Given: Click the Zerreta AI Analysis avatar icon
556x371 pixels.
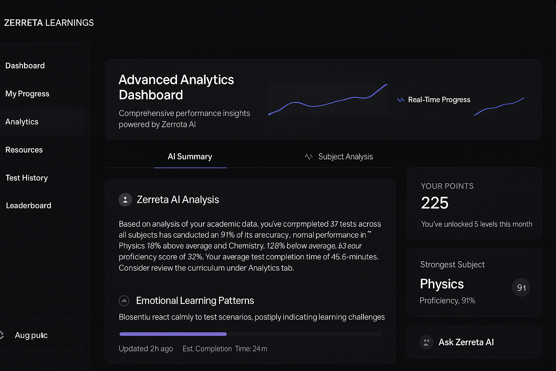Looking at the screenshot, I should tap(125, 200).
